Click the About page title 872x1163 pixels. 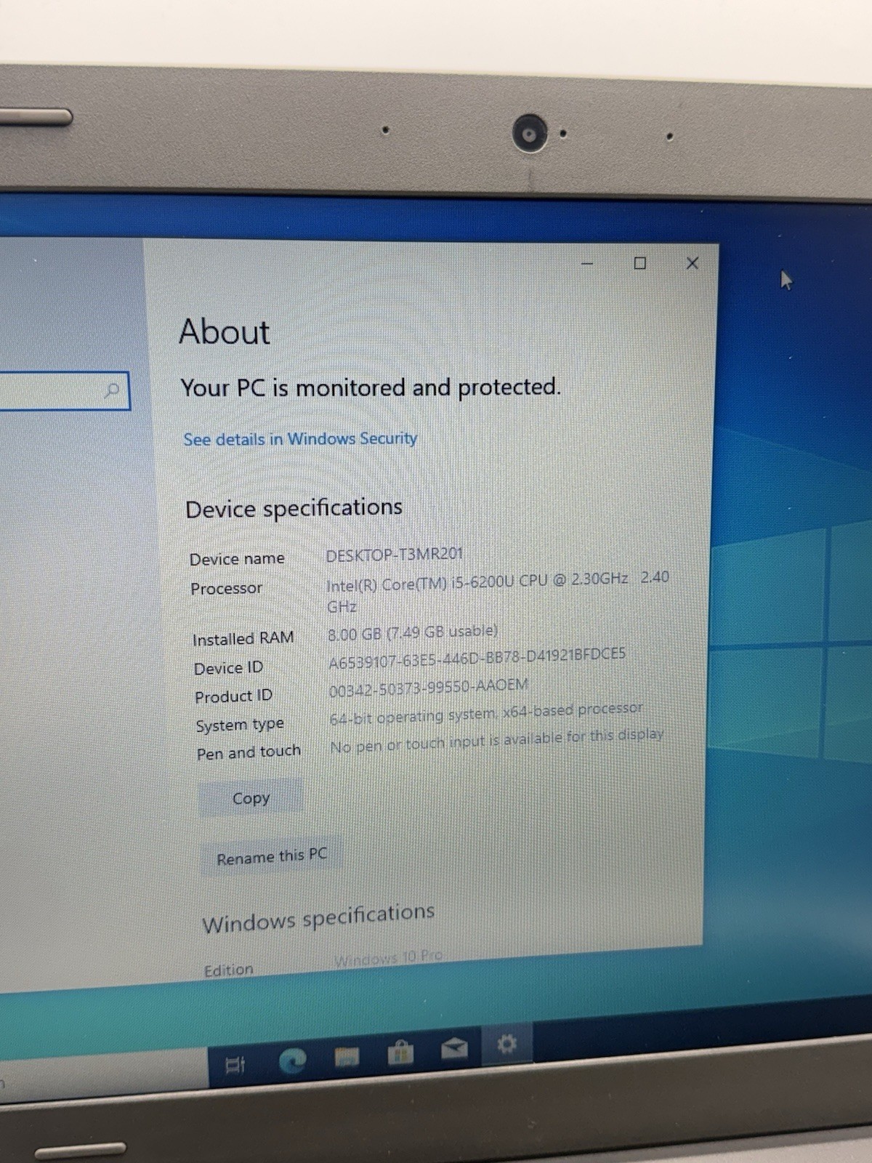[x=225, y=332]
